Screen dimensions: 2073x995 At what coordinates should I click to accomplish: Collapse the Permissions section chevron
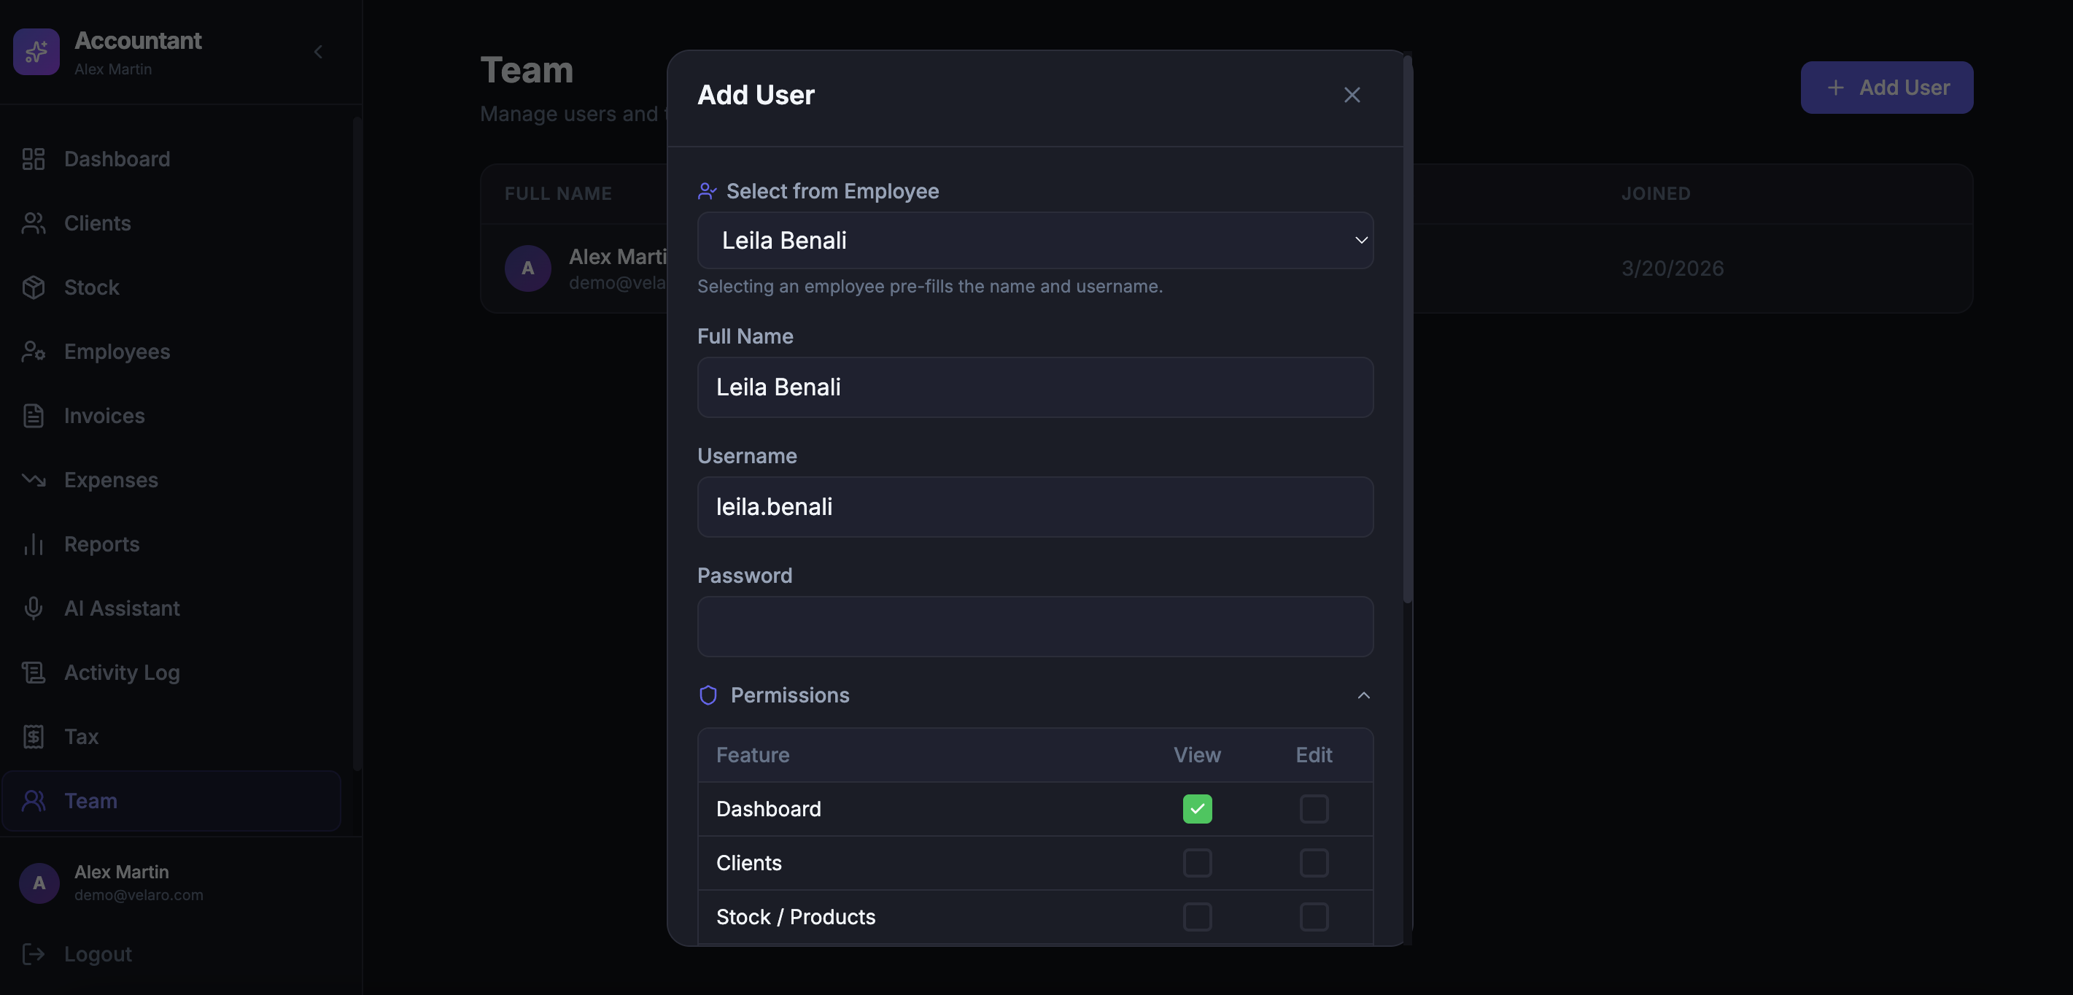click(1363, 694)
